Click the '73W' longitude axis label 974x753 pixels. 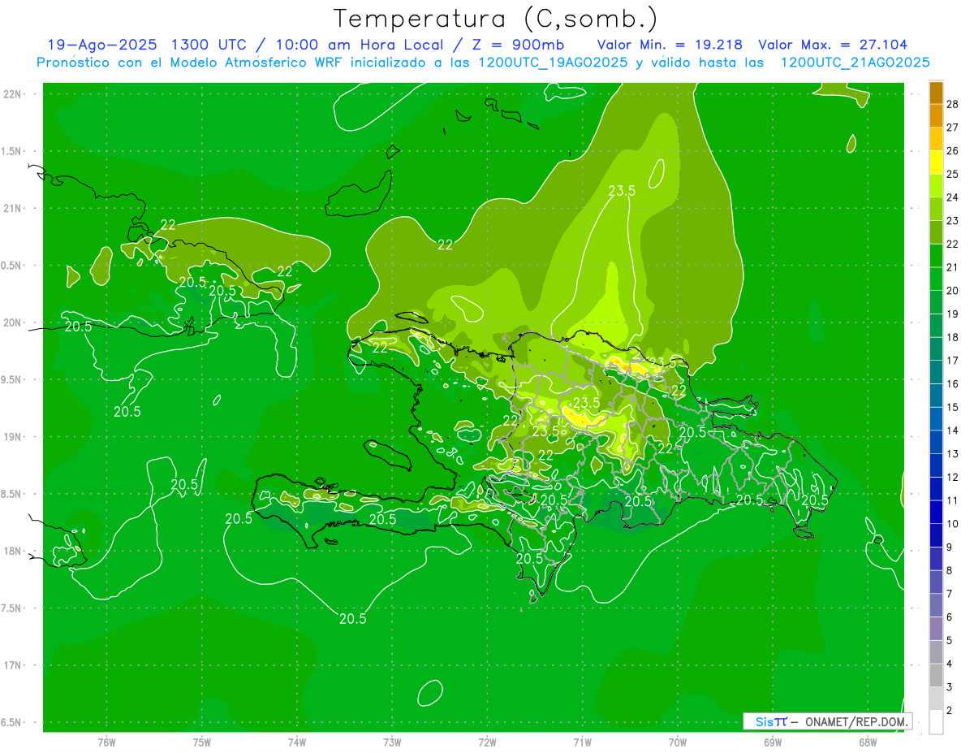coord(392,742)
